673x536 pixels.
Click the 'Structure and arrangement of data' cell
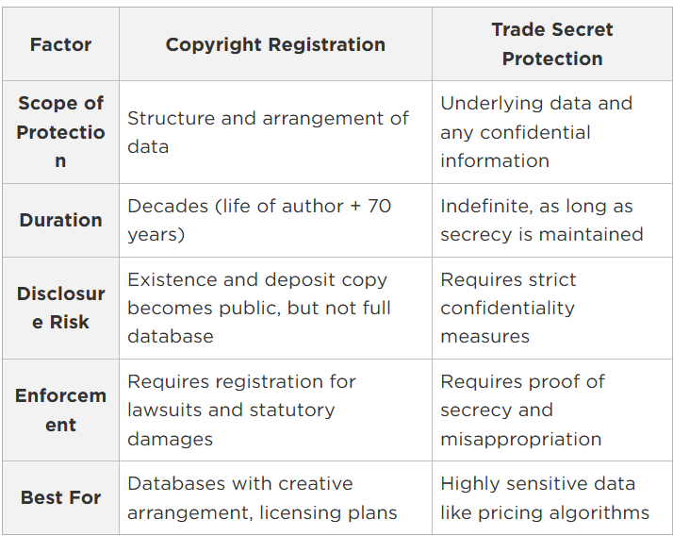pos(268,132)
